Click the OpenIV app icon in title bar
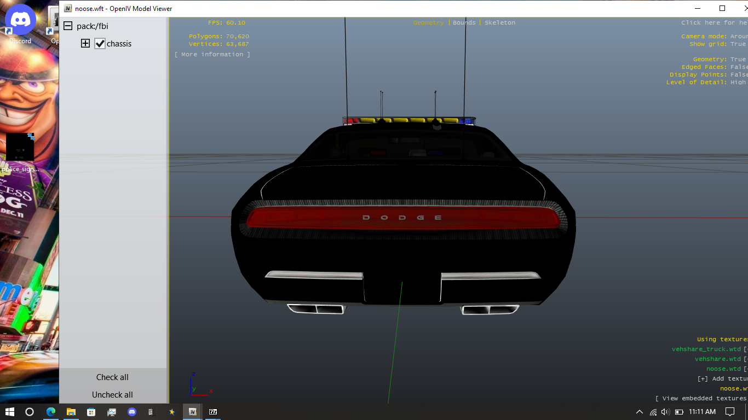Viewport: 748px width, 420px height. pyautogui.click(x=68, y=8)
